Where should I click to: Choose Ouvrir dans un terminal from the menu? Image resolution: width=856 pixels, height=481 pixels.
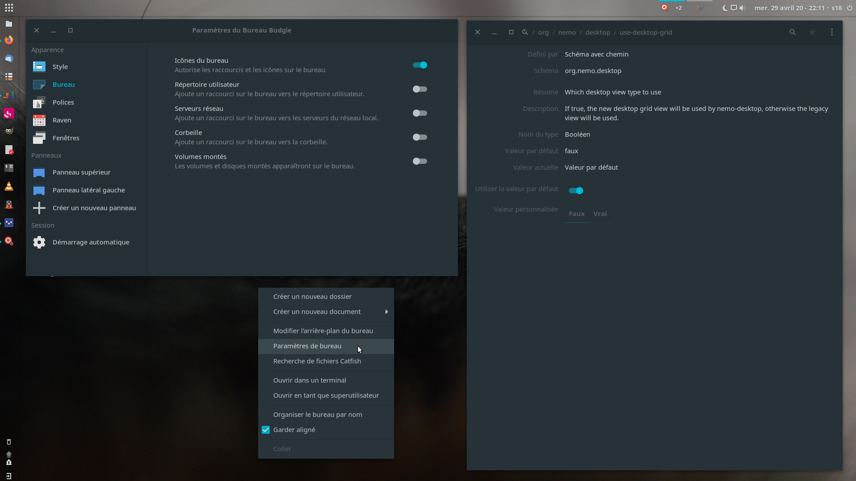(x=309, y=380)
